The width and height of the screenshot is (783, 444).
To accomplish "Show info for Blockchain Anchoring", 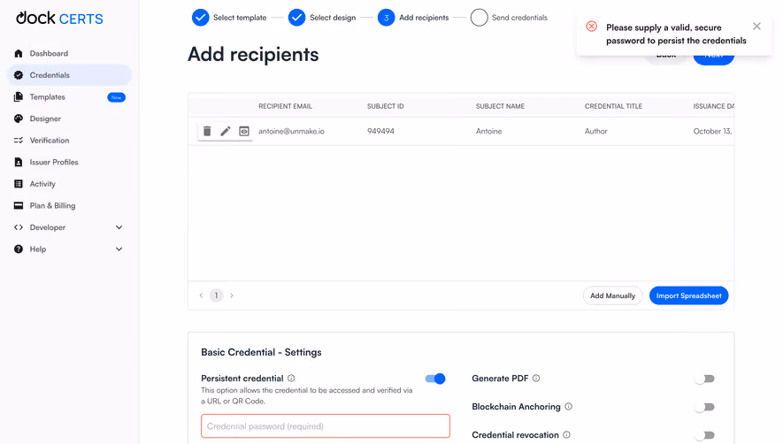I will (568, 407).
